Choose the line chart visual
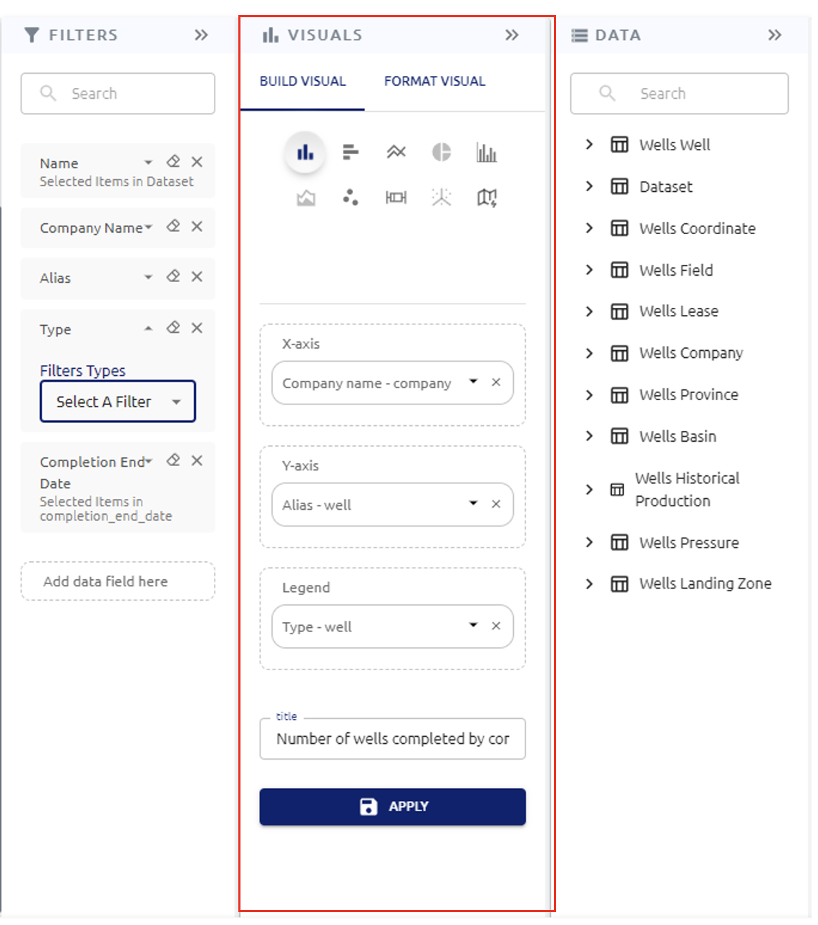The width and height of the screenshot is (818, 925). (x=396, y=152)
